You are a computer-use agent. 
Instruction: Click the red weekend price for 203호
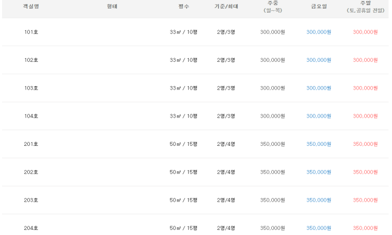point(365,200)
